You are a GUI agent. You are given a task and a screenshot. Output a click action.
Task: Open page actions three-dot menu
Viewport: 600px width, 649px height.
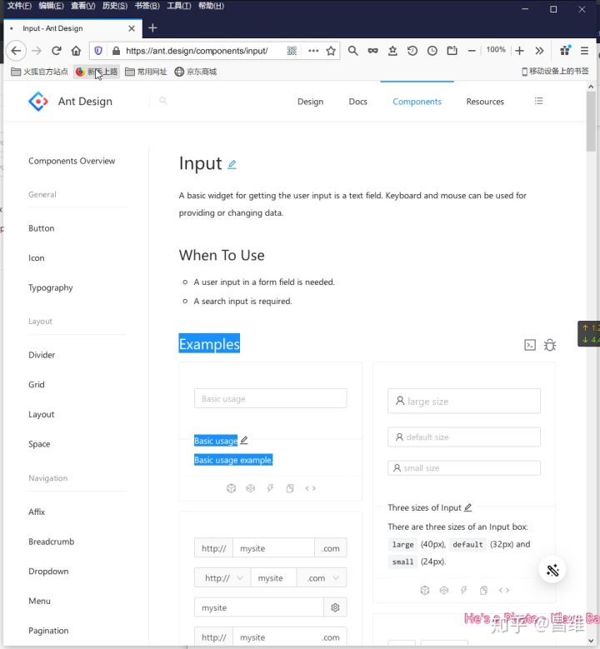tap(313, 51)
